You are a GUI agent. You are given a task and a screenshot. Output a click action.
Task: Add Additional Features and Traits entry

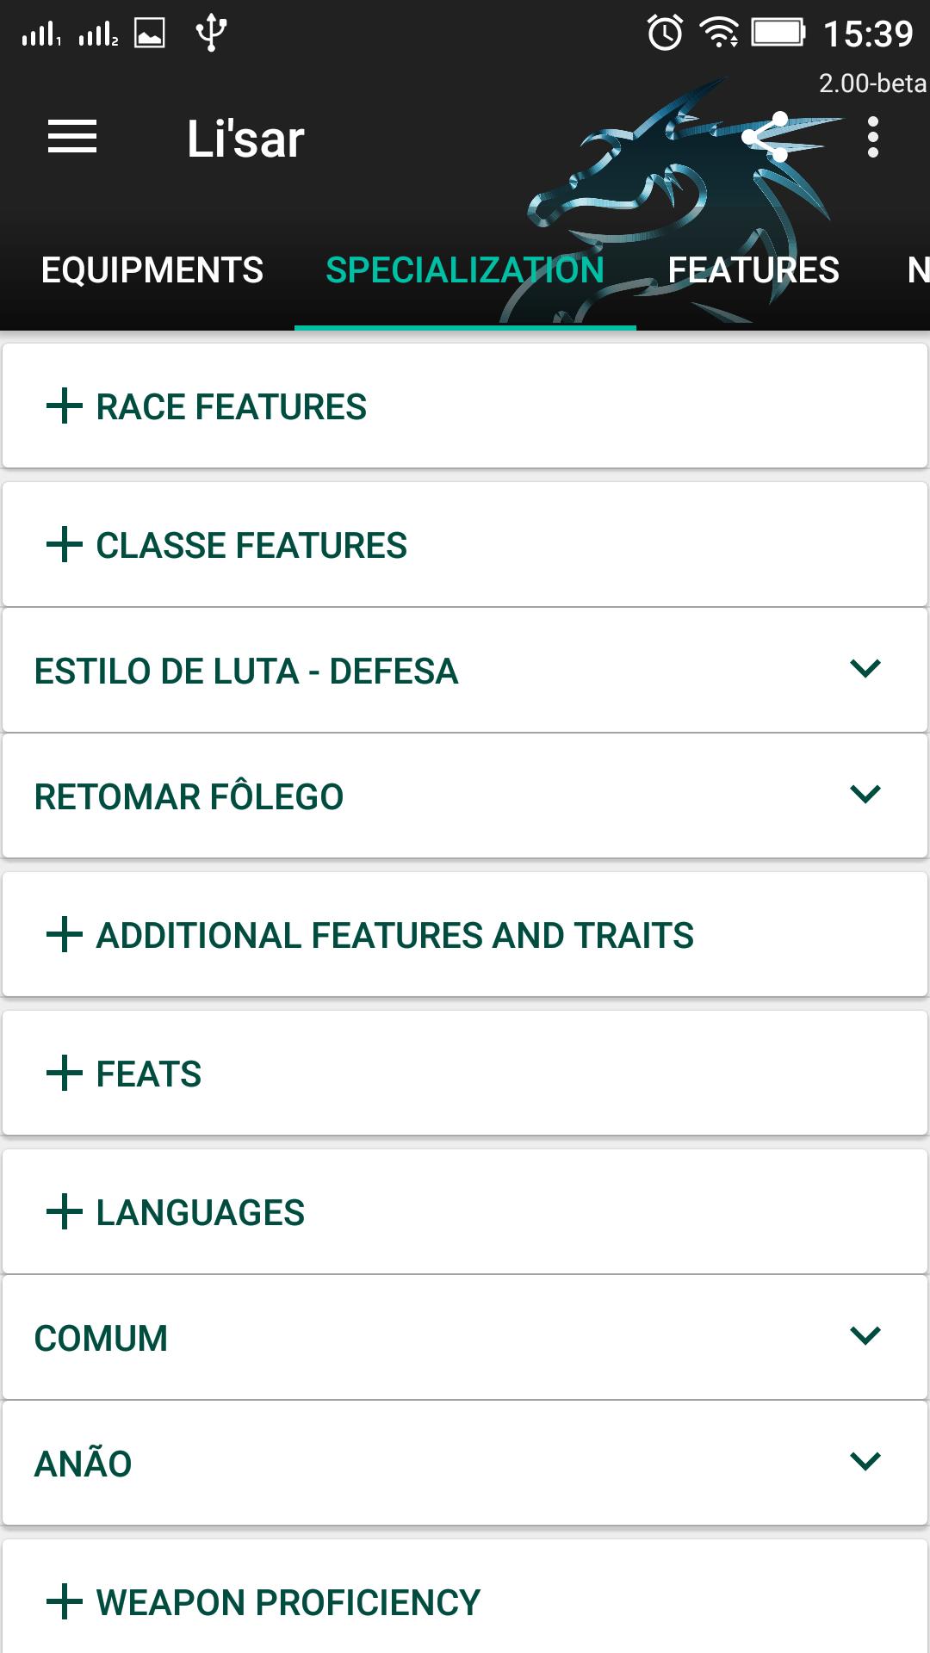(65, 935)
